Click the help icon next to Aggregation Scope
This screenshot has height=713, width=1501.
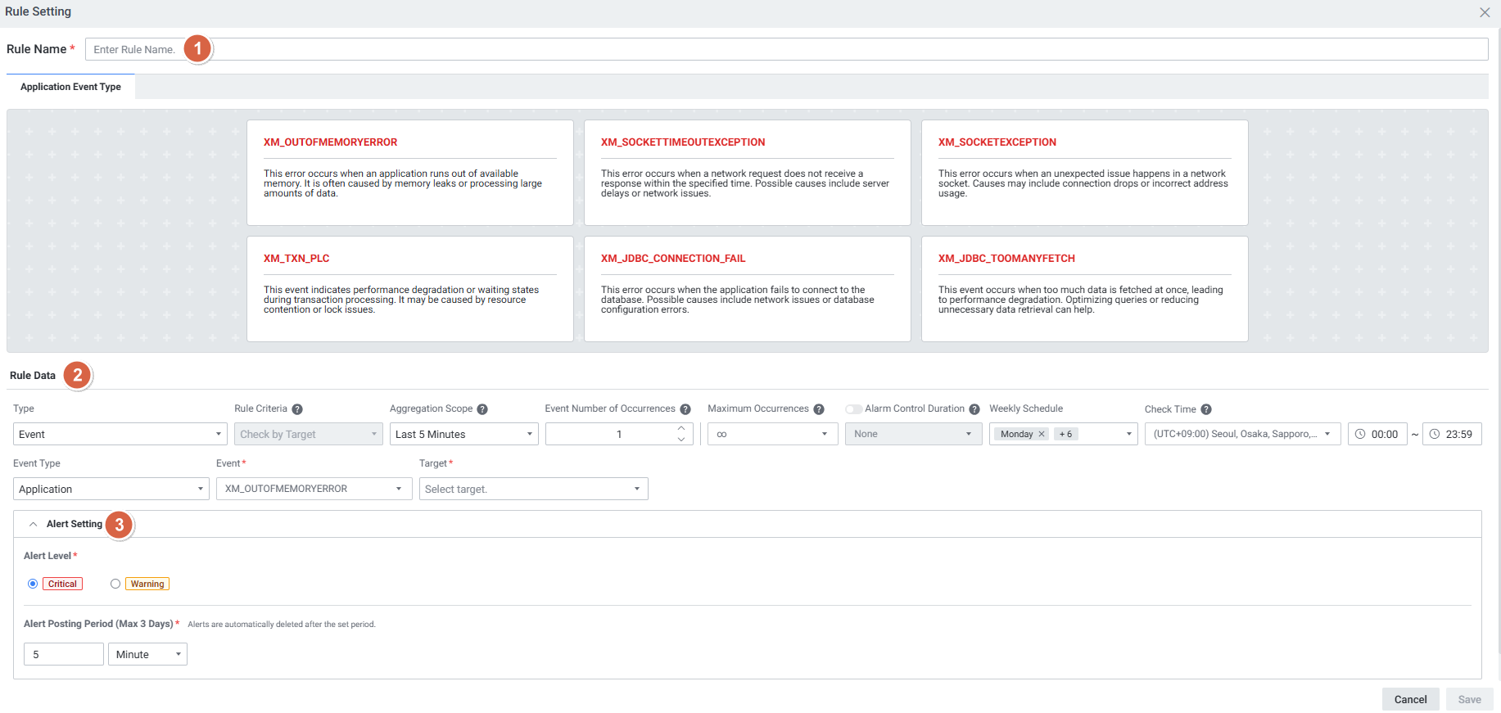(482, 409)
